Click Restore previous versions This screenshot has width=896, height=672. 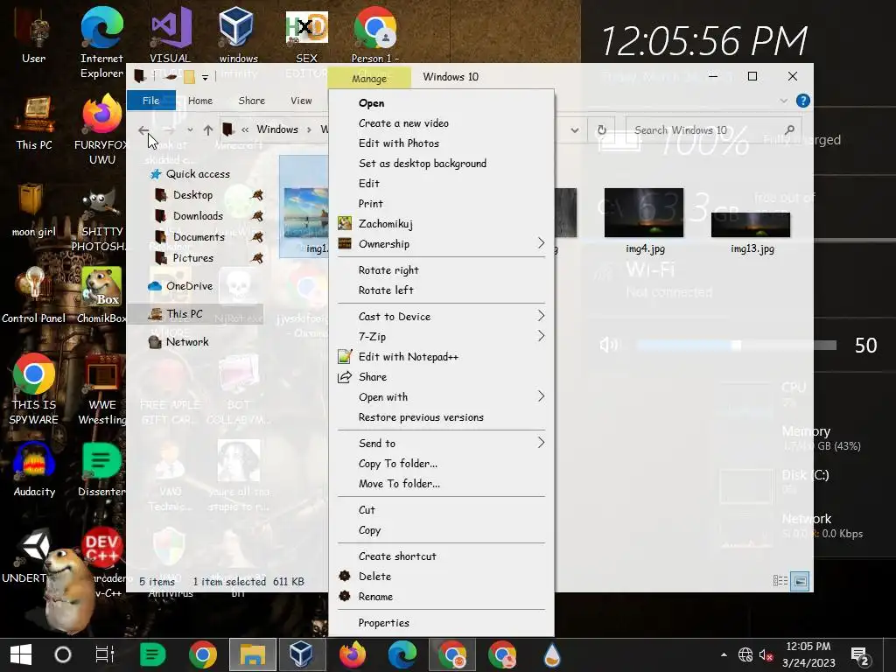point(421,417)
